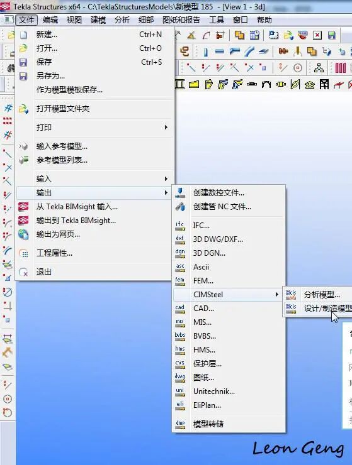Click the open model folder icon
Screen dimensions: 352x465
coord(23,109)
